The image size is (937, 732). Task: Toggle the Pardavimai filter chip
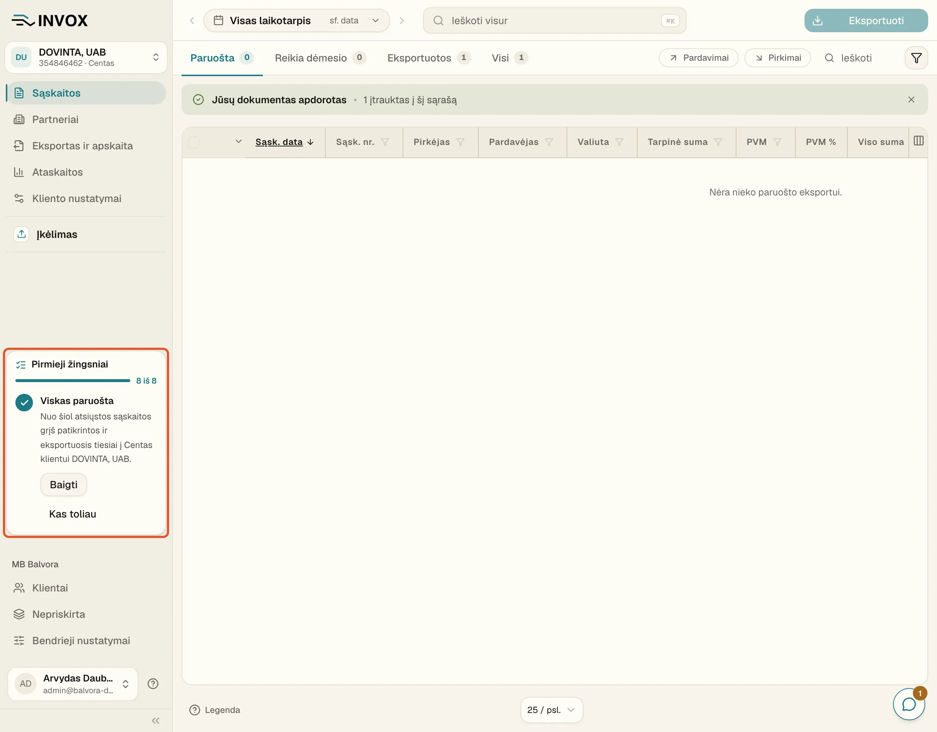click(698, 58)
